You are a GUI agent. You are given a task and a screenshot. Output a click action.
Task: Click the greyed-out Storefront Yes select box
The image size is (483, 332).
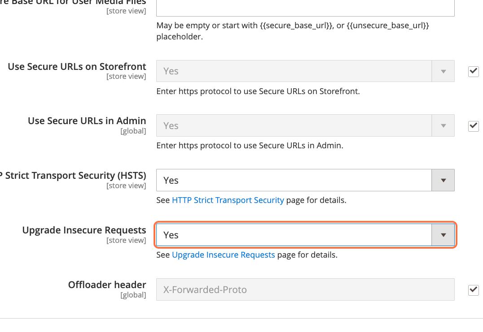click(296, 71)
